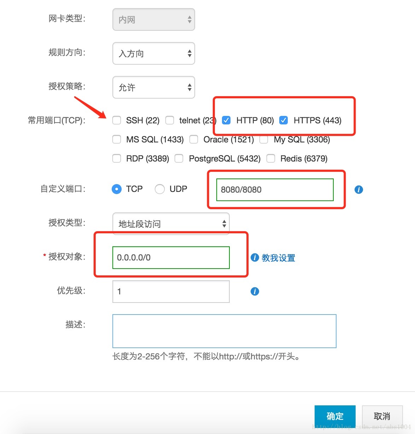Click the 教我设置 help link
The image size is (415, 434).
(x=278, y=258)
